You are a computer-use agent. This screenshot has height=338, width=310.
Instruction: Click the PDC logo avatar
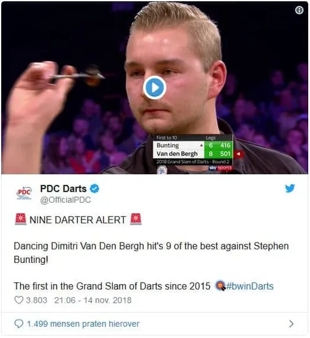[24, 192]
